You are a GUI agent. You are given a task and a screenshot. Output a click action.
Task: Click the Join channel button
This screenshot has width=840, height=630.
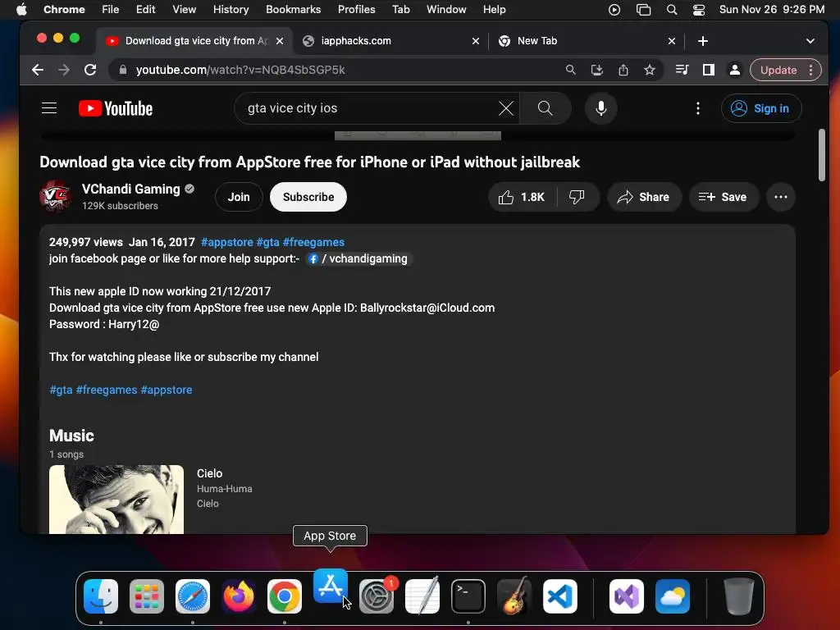click(x=239, y=197)
